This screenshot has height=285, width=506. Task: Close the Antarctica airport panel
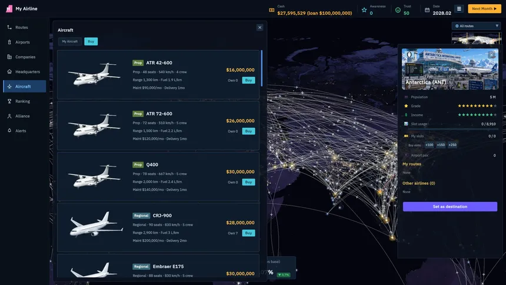(x=491, y=55)
